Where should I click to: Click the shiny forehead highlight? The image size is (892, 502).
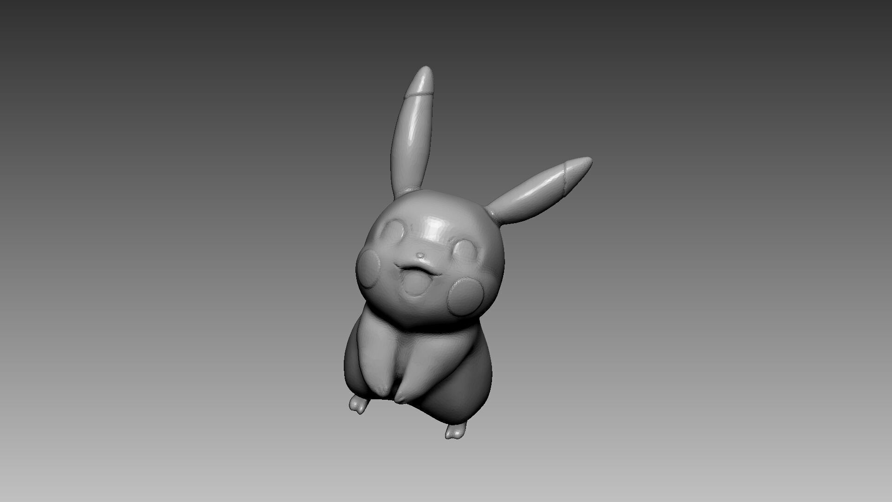tap(434, 228)
